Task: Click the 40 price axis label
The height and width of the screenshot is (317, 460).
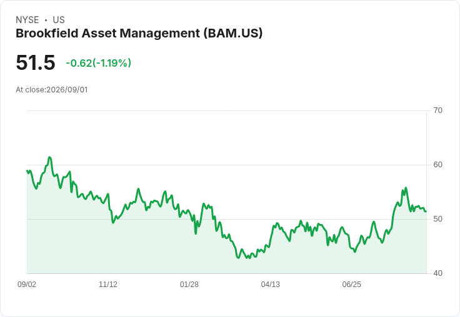Action: point(437,273)
